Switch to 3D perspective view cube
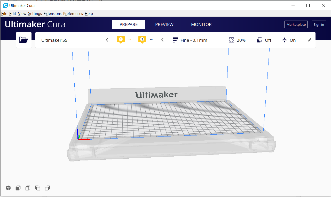Screen dimensions: 331x197 [9, 188]
